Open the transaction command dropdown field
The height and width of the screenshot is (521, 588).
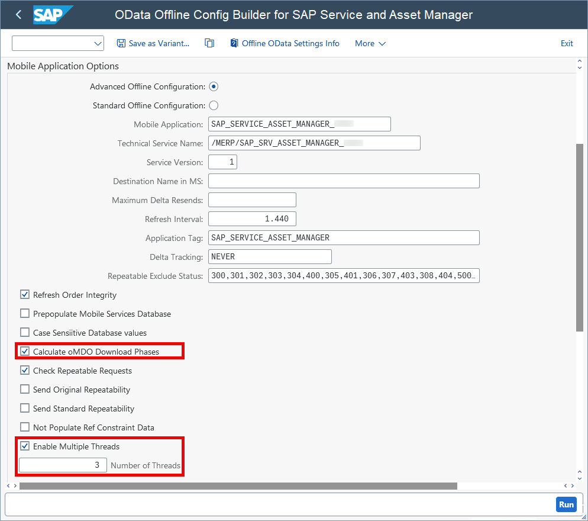pyautogui.click(x=58, y=44)
